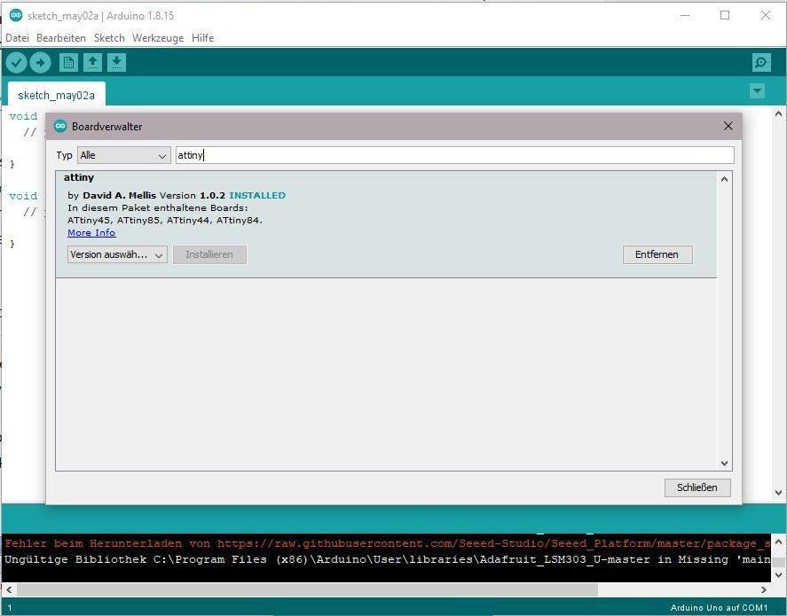Viewport: 787px width, 616px height.
Task: Click the grayed Installieren button
Action: (x=209, y=254)
